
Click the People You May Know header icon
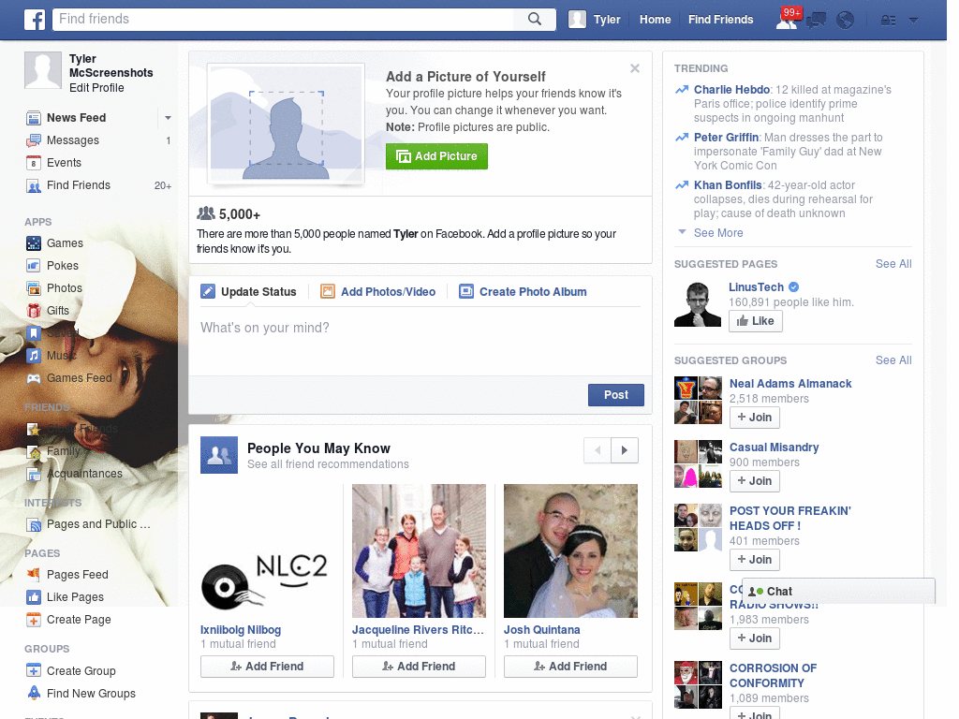point(219,455)
